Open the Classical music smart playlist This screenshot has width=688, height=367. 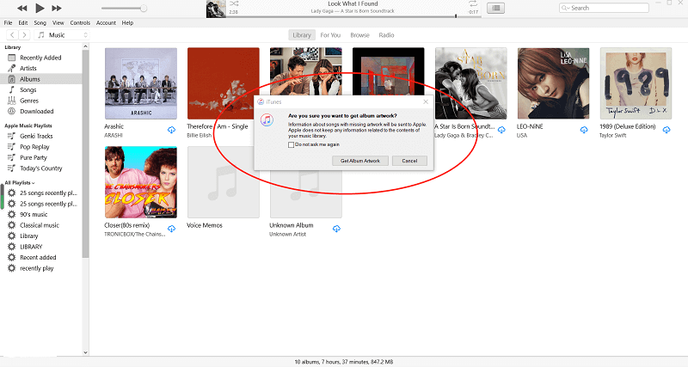click(40, 225)
